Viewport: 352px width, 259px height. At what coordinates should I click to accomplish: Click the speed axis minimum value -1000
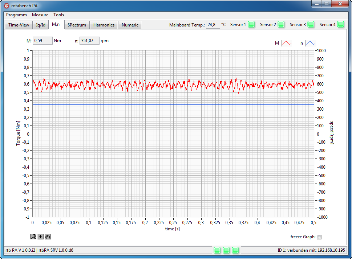(322, 217)
